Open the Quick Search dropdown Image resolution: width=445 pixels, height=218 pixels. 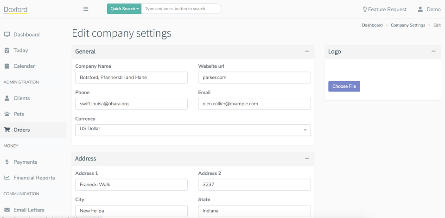point(125,9)
